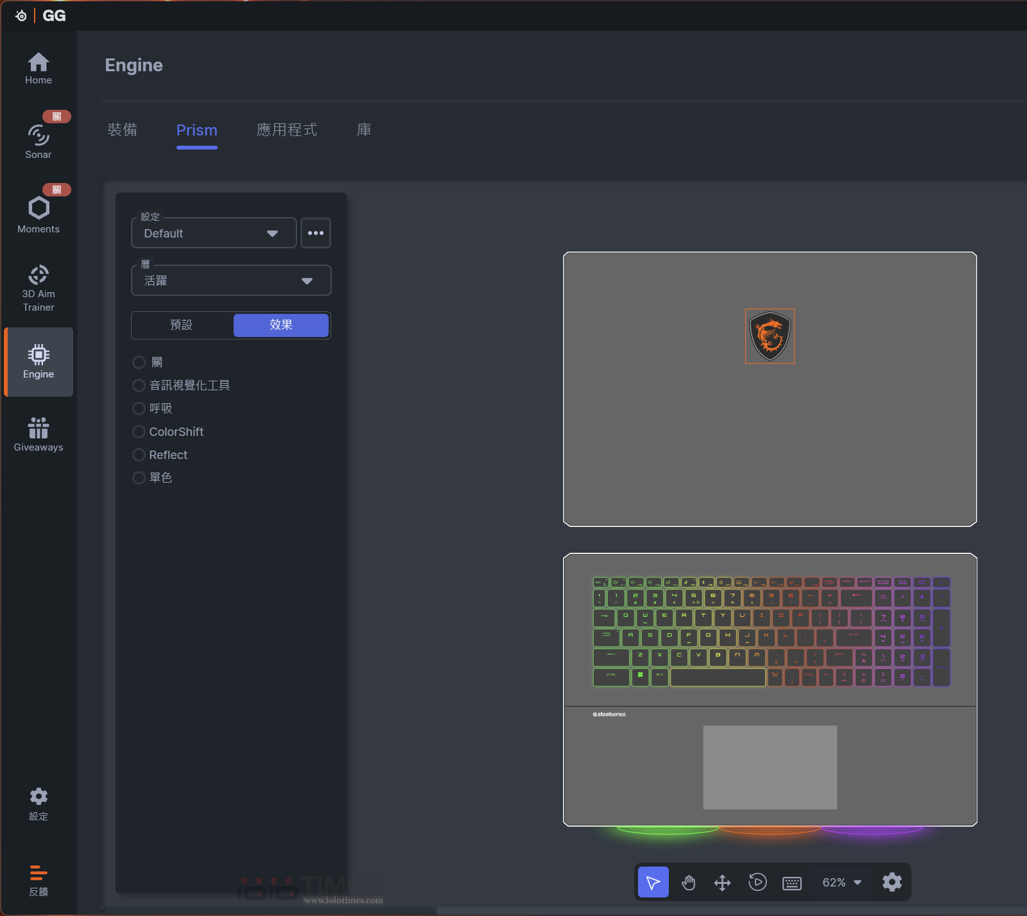The height and width of the screenshot is (916, 1027).
Task: Switch to the Prism tab
Action: (x=197, y=130)
